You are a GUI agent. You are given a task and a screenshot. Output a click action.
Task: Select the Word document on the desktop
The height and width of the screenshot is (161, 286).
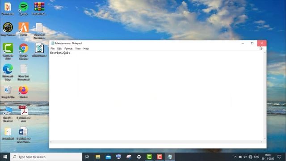pos(24,135)
